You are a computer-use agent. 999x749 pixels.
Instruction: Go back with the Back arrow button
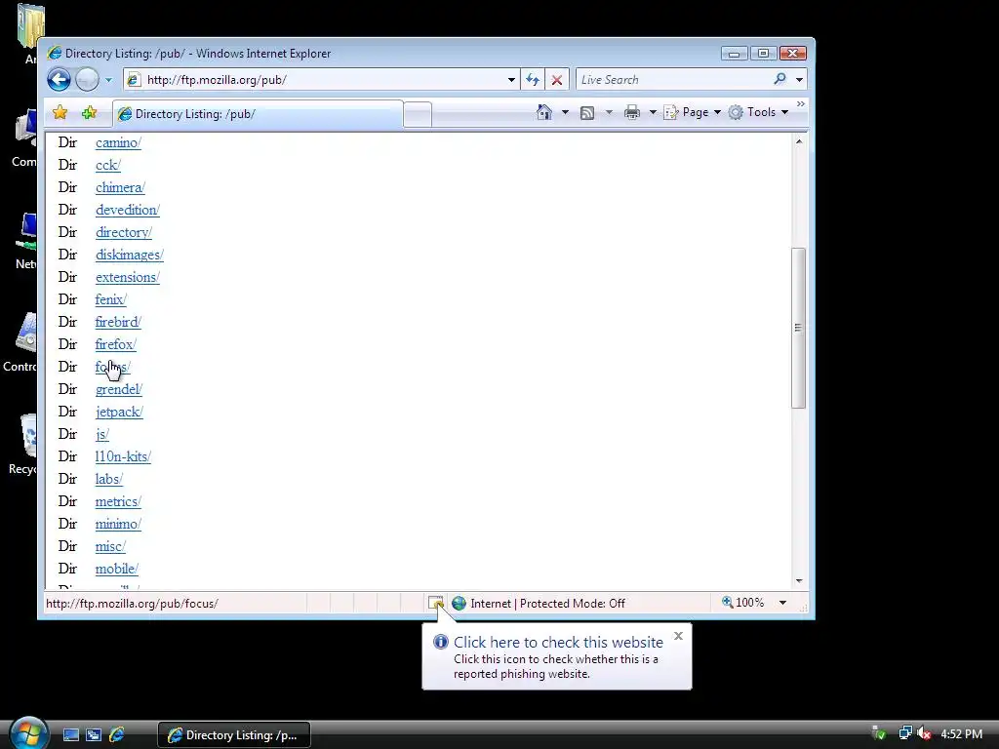click(x=59, y=80)
